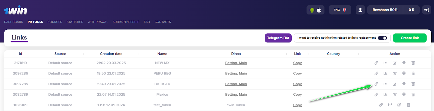Open statistics chart for Mexico row
The height and width of the screenshot is (111, 434).
385,95
